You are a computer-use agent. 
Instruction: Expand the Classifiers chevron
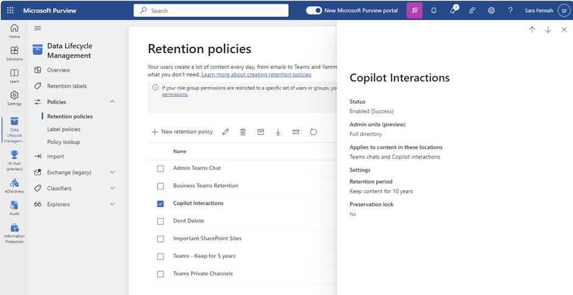click(x=113, y=188)
